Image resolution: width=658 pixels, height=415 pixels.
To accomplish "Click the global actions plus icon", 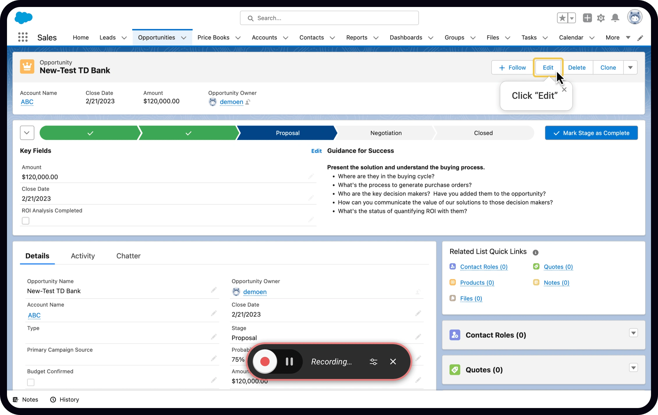I will 587,18.
